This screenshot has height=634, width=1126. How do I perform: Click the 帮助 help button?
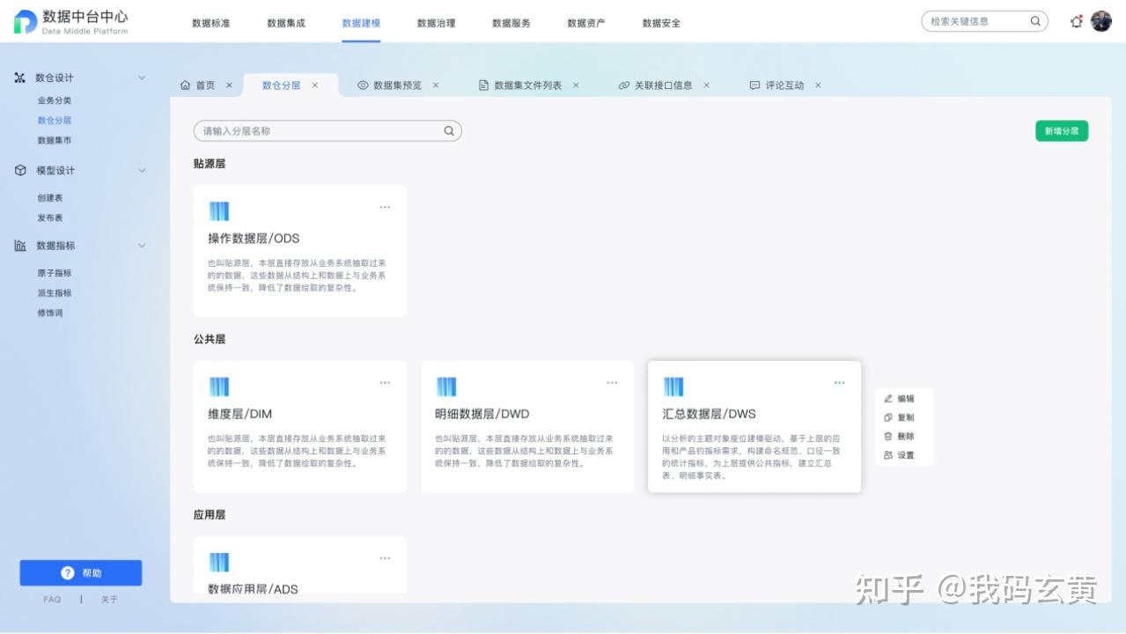pos(81,573)
